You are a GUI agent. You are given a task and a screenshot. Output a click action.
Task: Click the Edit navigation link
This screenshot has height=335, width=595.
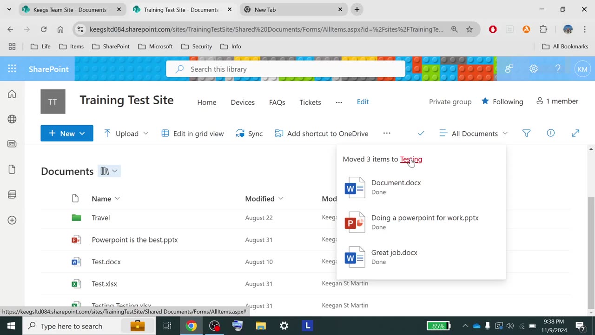[363, 102]
